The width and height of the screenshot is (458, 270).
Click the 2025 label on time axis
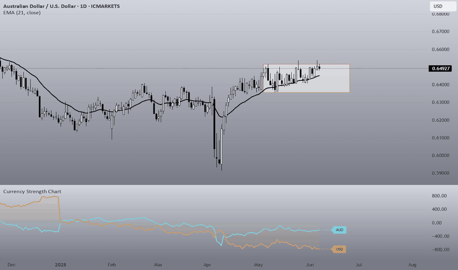60,265
